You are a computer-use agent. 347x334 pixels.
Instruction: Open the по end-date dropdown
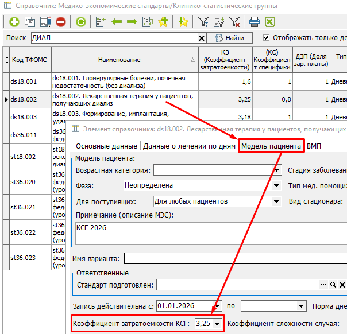301,306
